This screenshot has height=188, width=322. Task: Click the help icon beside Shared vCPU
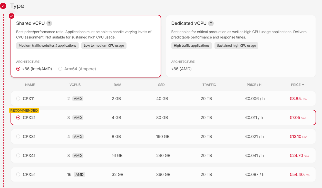point(49,23)
